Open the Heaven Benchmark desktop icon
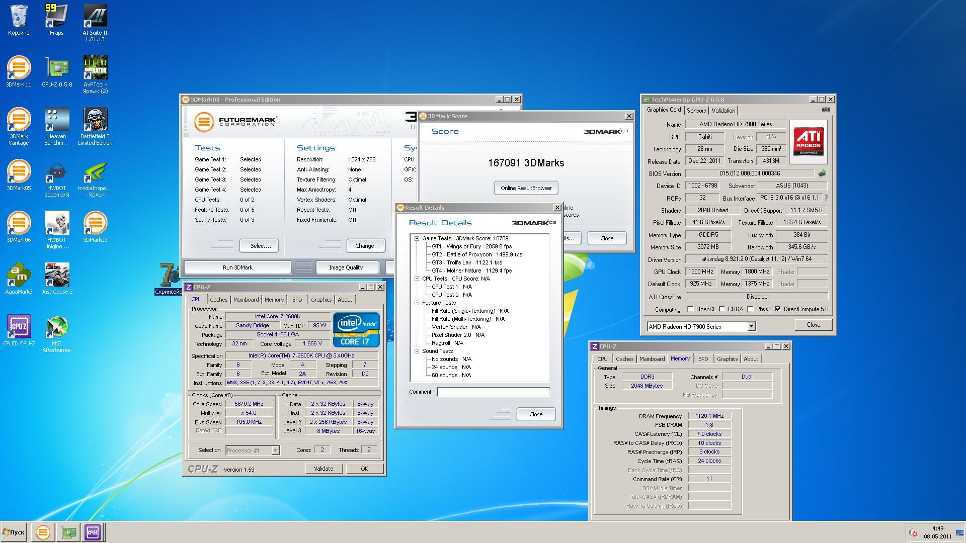The height and width of the screenshot is (543, 966). [56, 127]
